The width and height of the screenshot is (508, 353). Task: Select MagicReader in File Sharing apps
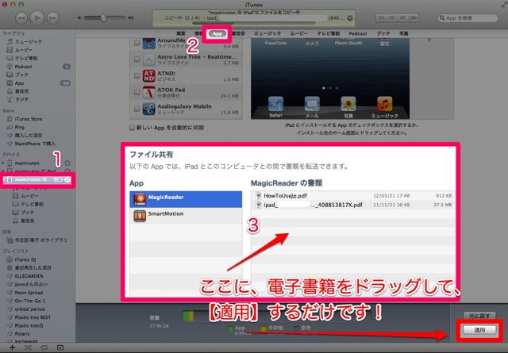(186, 199)
